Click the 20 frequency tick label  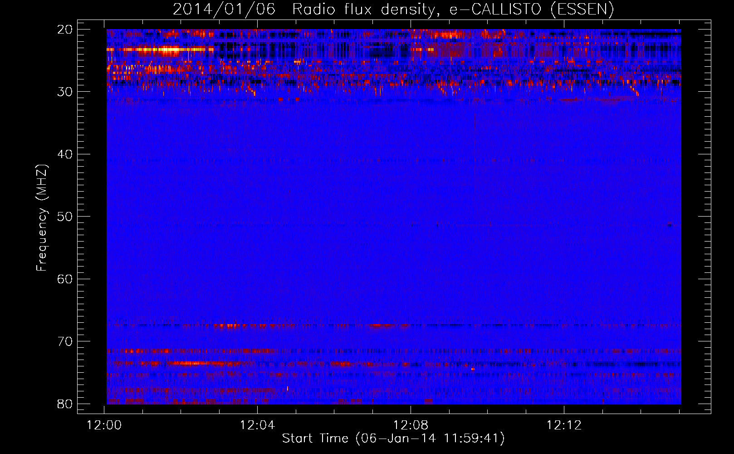65,30
